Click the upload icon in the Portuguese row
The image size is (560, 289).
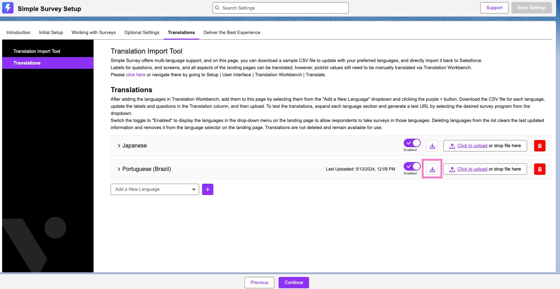[x=452, y=169]
